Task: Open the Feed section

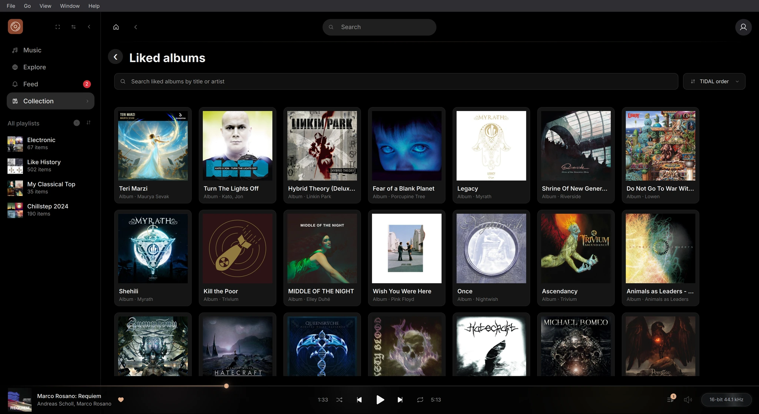Action: coord(50,84)
